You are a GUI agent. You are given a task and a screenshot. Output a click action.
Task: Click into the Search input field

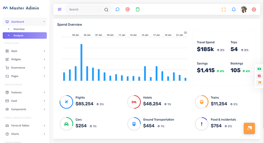[86, 10]
